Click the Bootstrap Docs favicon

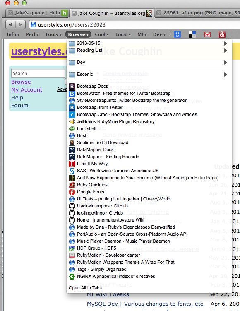pos(72,86)
